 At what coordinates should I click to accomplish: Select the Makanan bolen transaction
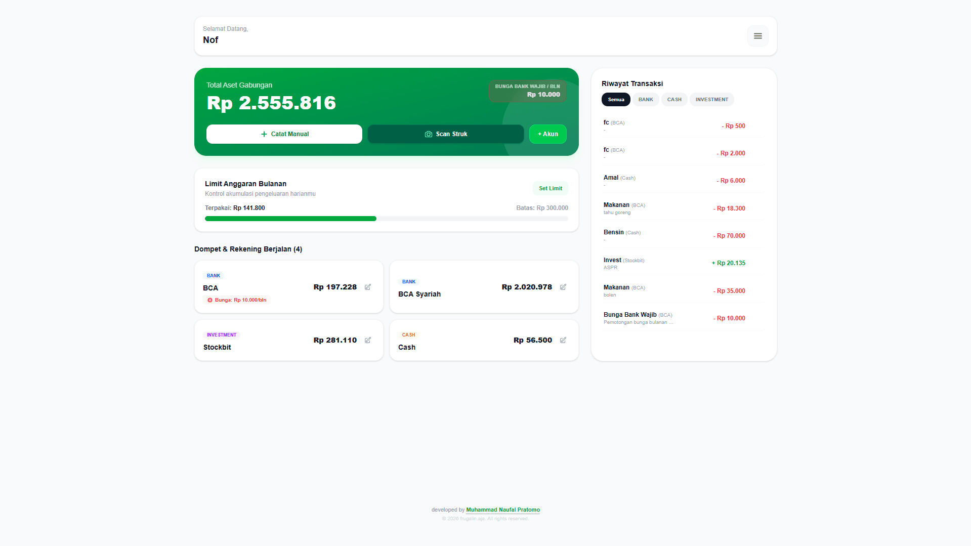(x=684, y=290)
